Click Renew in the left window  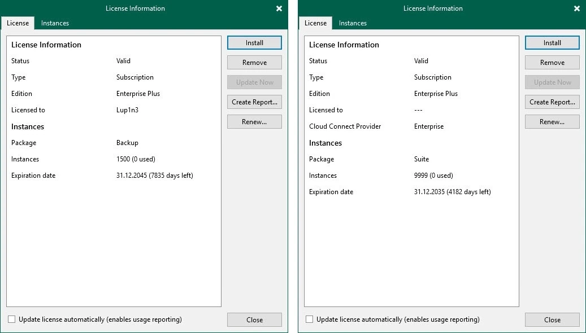(x=254, y=122)
